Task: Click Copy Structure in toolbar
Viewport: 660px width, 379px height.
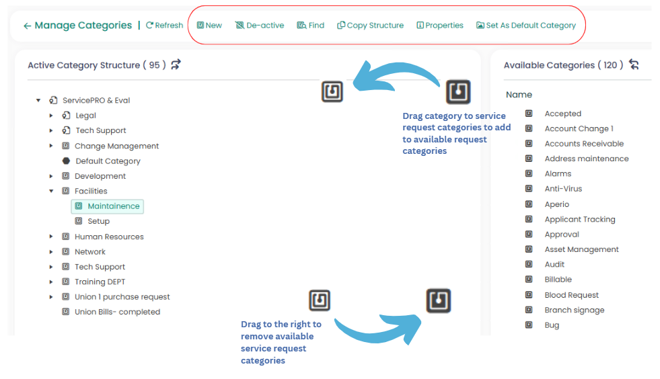Action: pyautogui.click(x=370, y=26)
